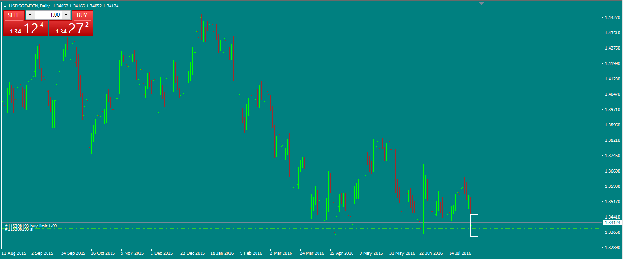The image size is (623, 259).
Task: Click the 1.35930 price scale label
Action: (612, 186)
